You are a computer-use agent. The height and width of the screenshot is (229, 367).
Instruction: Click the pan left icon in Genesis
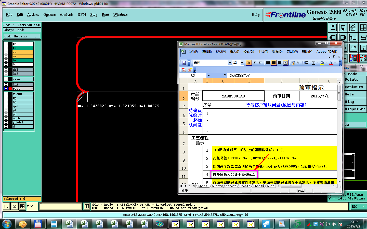[333, 38]
